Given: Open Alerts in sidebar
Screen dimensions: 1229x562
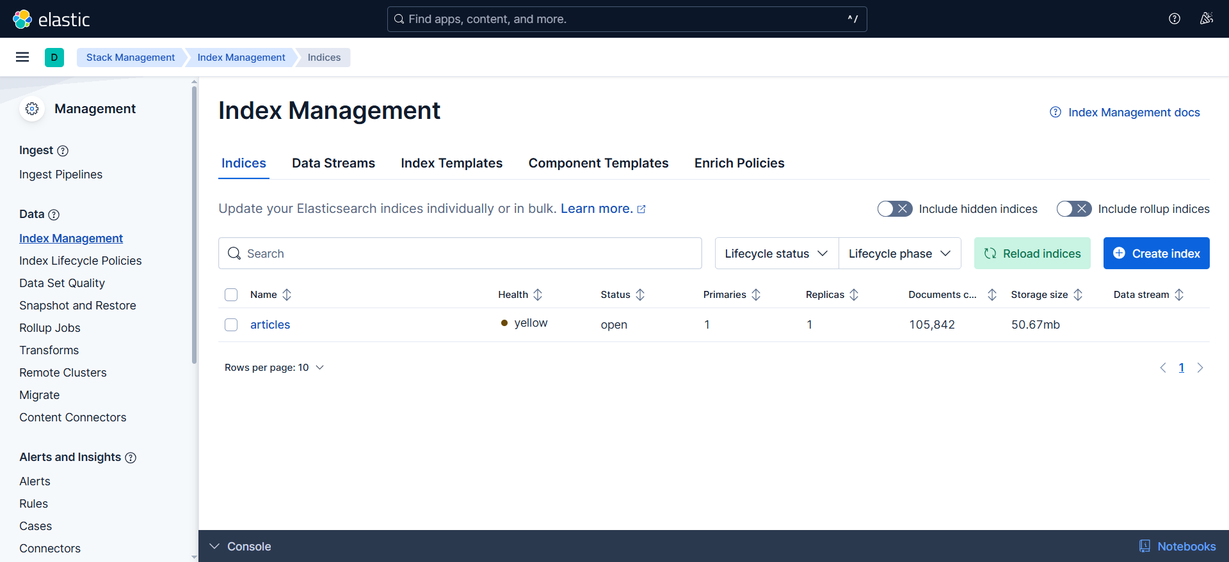Looking at the screenshot, I should coord(35,481).
